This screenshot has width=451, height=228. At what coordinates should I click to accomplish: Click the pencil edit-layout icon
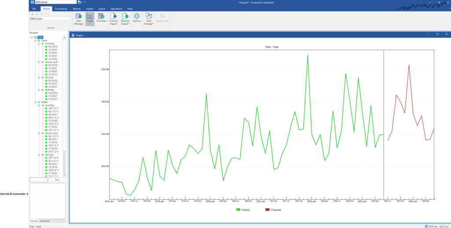37,15
